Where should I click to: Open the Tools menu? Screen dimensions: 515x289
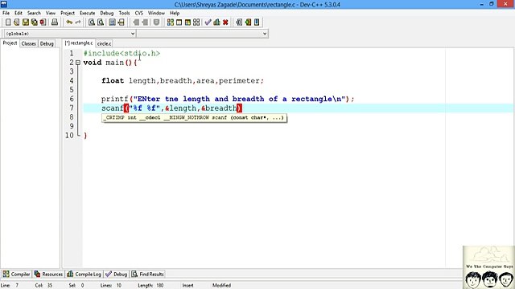click(x=124, y=13)
